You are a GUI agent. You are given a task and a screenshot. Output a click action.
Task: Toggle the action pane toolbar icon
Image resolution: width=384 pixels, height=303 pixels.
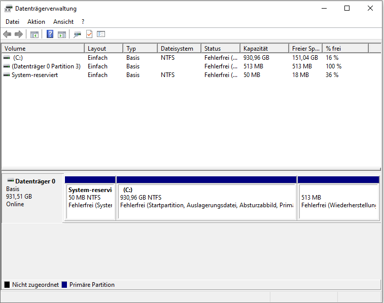coord(62,34)
